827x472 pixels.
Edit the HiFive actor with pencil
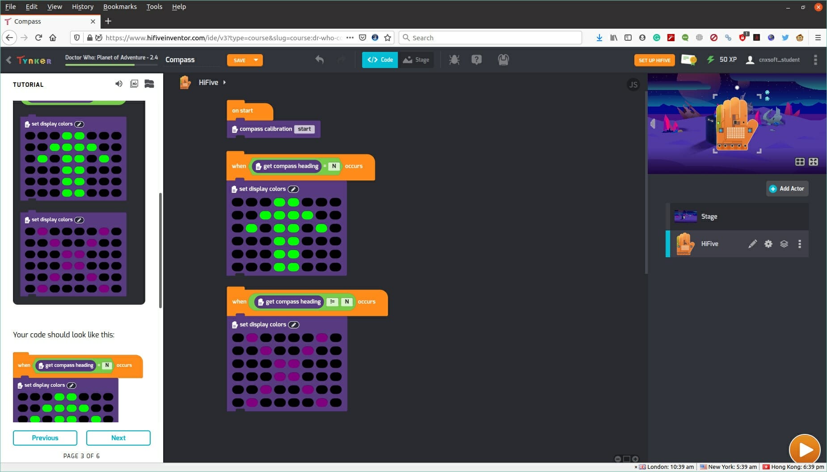(x=753, y=244)
